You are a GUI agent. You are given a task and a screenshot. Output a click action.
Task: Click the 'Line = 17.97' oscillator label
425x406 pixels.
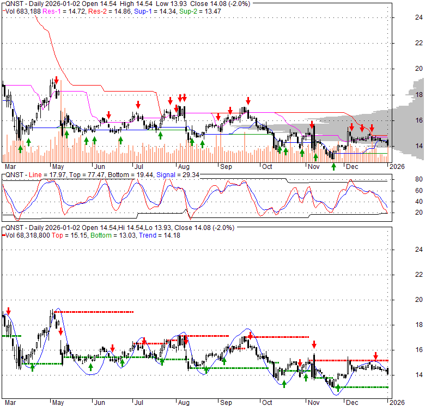(x=47, y=175)
